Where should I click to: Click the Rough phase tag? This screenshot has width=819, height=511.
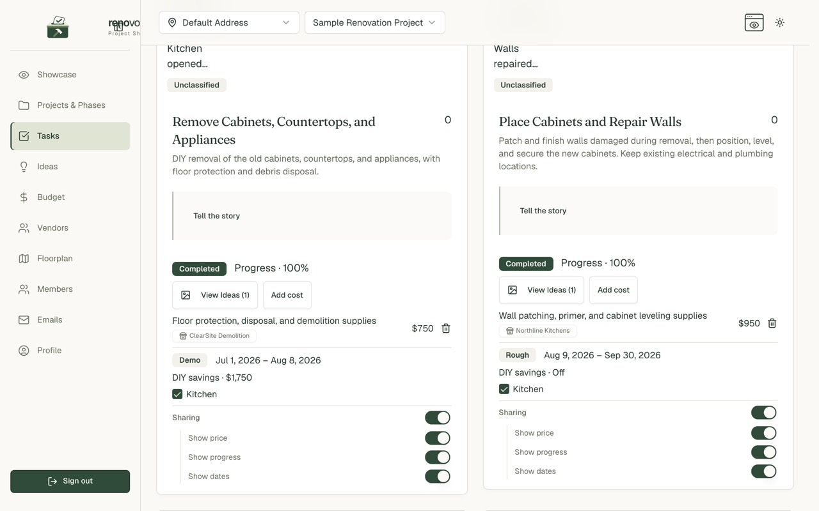(x=518, y=355)
